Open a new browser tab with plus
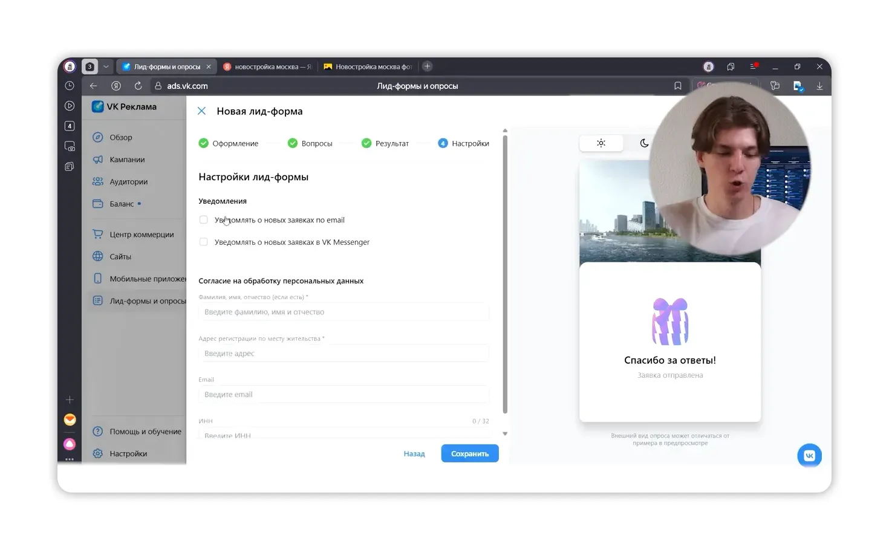The width and height of the screenshot is (889, 550). coord(427,66)
